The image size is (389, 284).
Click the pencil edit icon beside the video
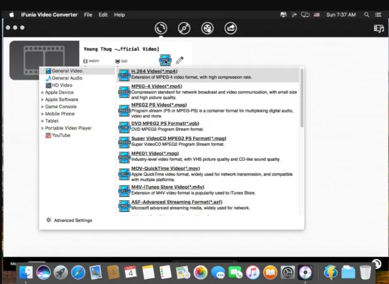[179, 60]
